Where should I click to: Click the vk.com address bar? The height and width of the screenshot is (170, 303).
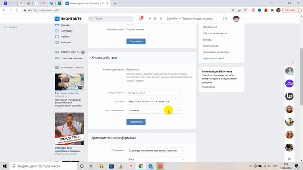[125, 10]
